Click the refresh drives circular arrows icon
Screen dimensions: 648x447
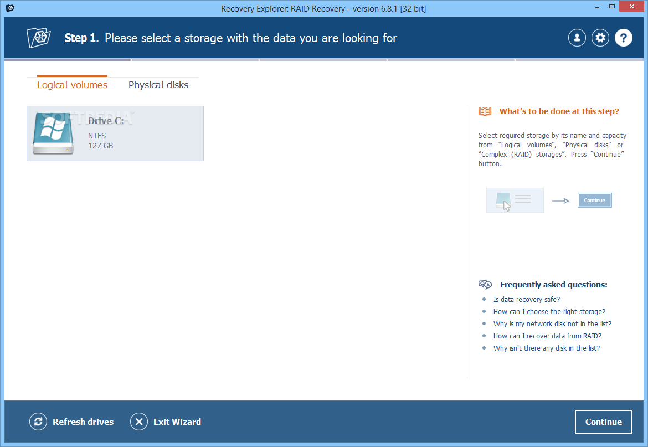[38, 422]
